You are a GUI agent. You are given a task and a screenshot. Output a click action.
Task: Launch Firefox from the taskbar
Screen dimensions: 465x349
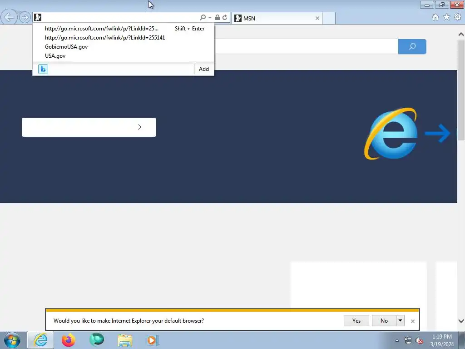69,340
